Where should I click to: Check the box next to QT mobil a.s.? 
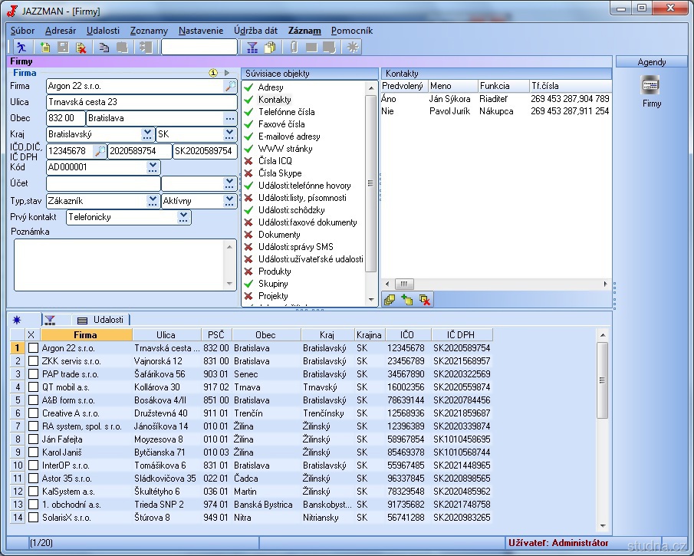[x=33, y=387]
